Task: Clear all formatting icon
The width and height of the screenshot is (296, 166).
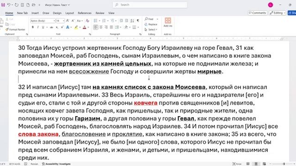Action: 87,20
